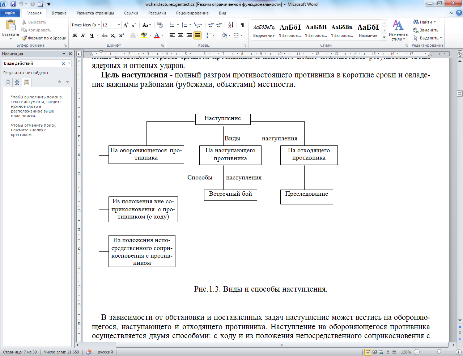Apply the Выделение style from gallery
463x356 pixels.
pyautogui.click(x=264, y=30)
